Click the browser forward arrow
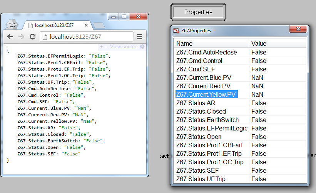 point(21,36)
